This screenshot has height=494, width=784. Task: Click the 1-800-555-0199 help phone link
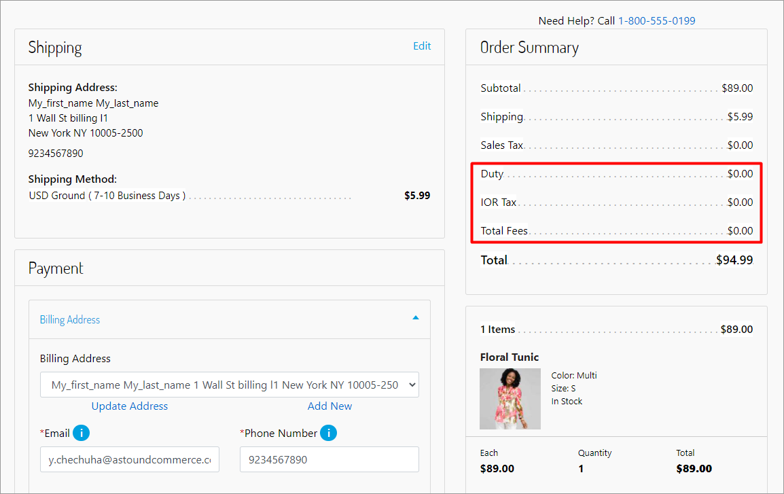pyautogui.click(x=656, y=20)
